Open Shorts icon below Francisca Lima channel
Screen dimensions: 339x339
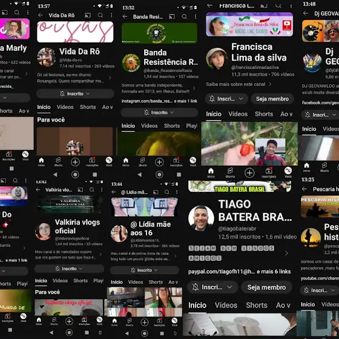coord(230,173)
